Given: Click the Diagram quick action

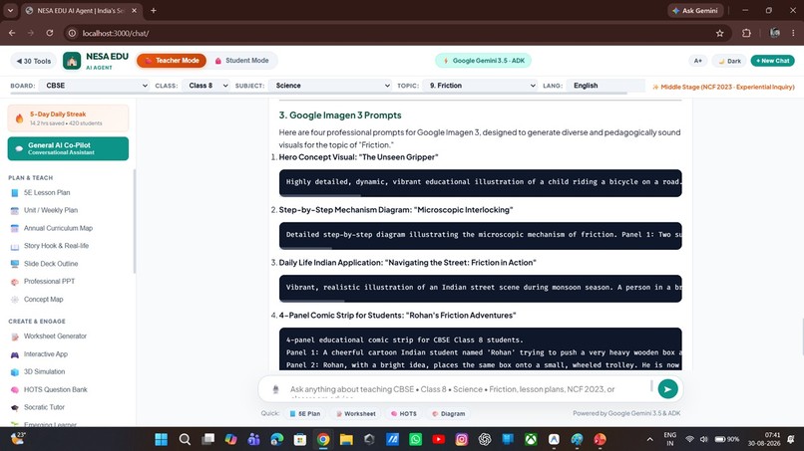Looking at the screenshot, I should coord(449,413).
